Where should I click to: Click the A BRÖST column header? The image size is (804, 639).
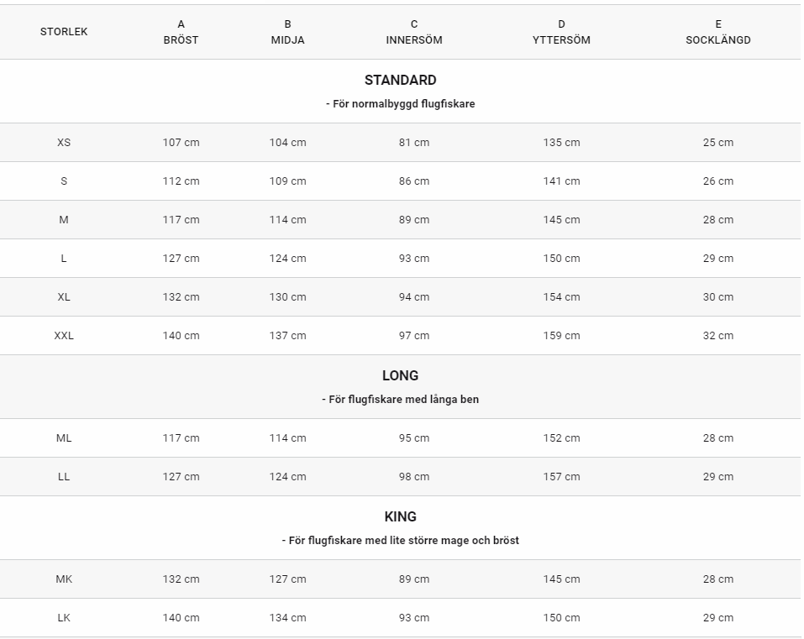pyautogui.click(x=181, y=32)
